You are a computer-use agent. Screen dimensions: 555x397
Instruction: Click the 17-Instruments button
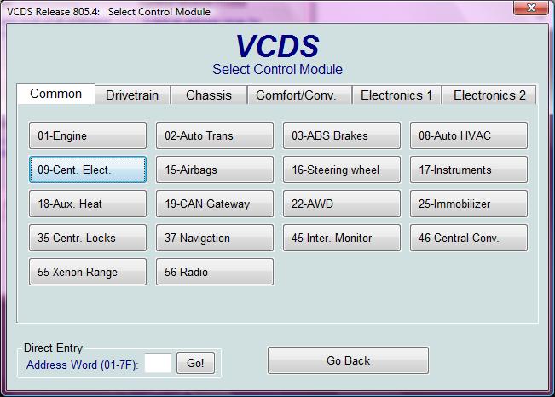(469, 170)
